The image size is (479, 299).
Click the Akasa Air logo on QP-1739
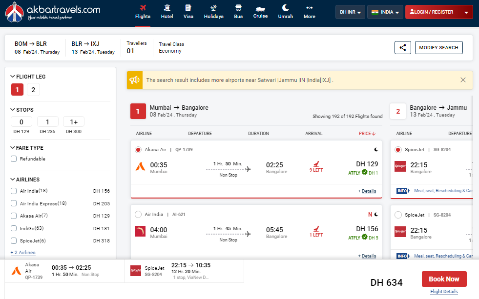tap(140, 167)
